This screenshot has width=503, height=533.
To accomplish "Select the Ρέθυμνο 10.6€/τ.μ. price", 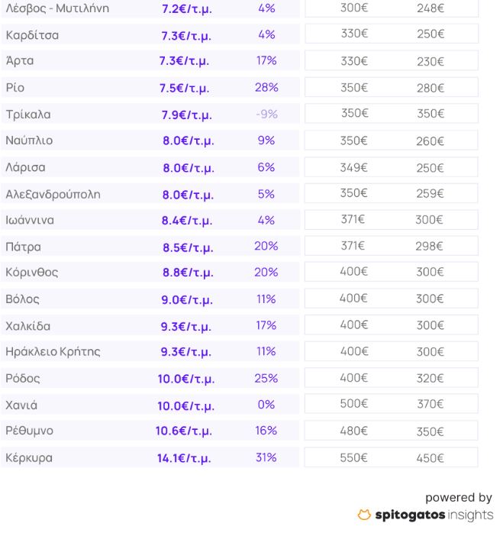I will 183,431.
